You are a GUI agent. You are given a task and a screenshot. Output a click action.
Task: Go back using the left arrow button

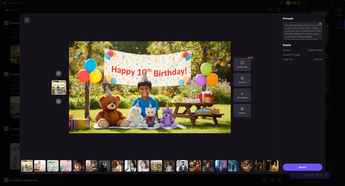pos(27,20)
